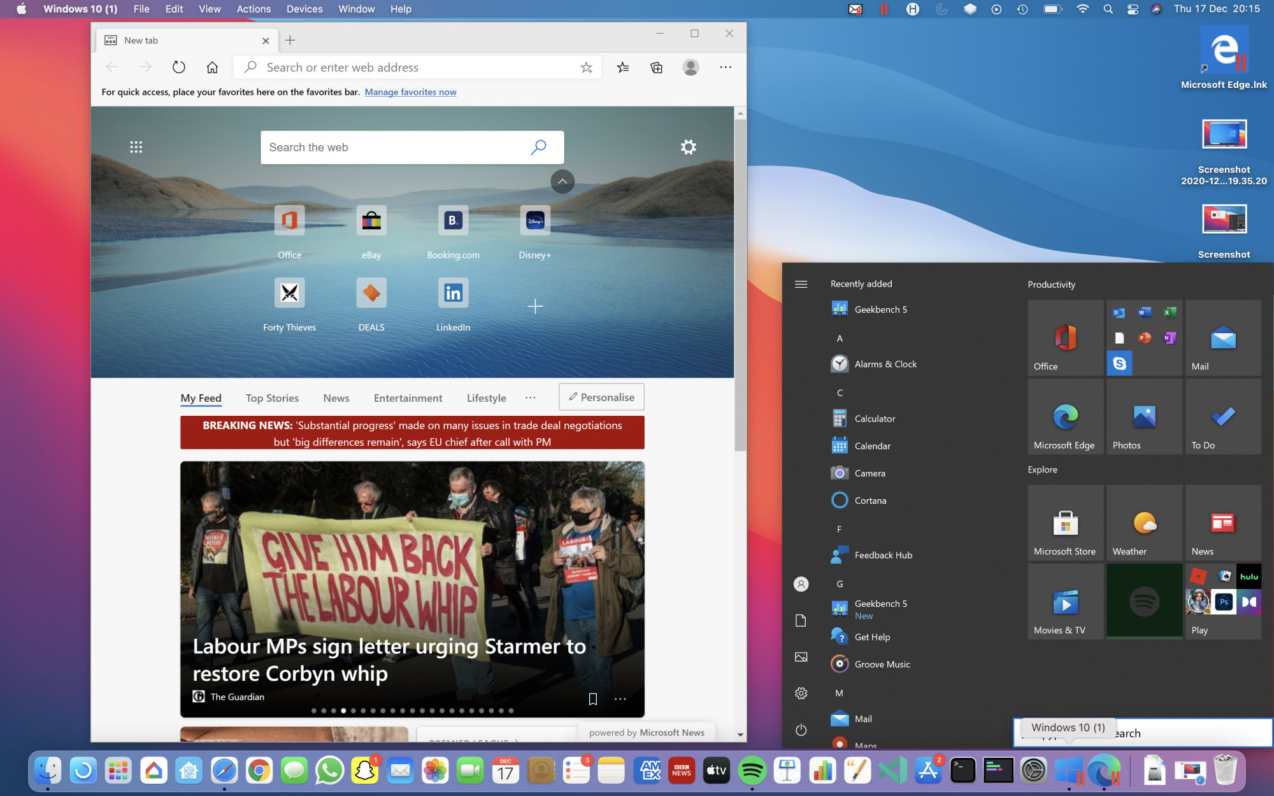Click the Start menu power icon
1274x796 pixels.
tap(801, 730)
